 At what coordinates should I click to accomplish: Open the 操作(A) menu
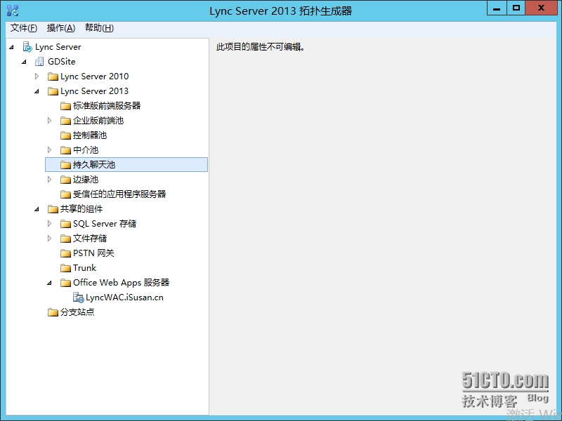(x=61, y=28)
